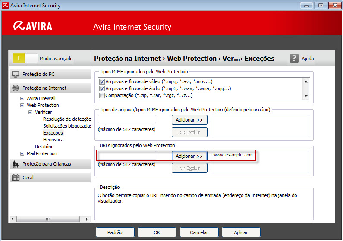The height and width of the screenshot is (241, 343).
Task: Select Resolução de detecções tree item
Action: coord(67,119)
